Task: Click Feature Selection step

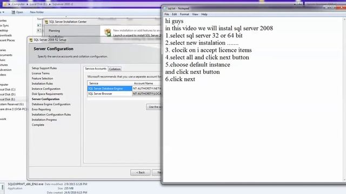Action: (42, 79)
